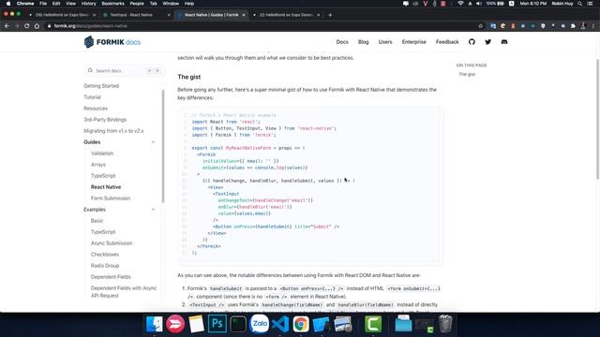Open the Radio Group example
600x337 pixels.
coord(105,266)
